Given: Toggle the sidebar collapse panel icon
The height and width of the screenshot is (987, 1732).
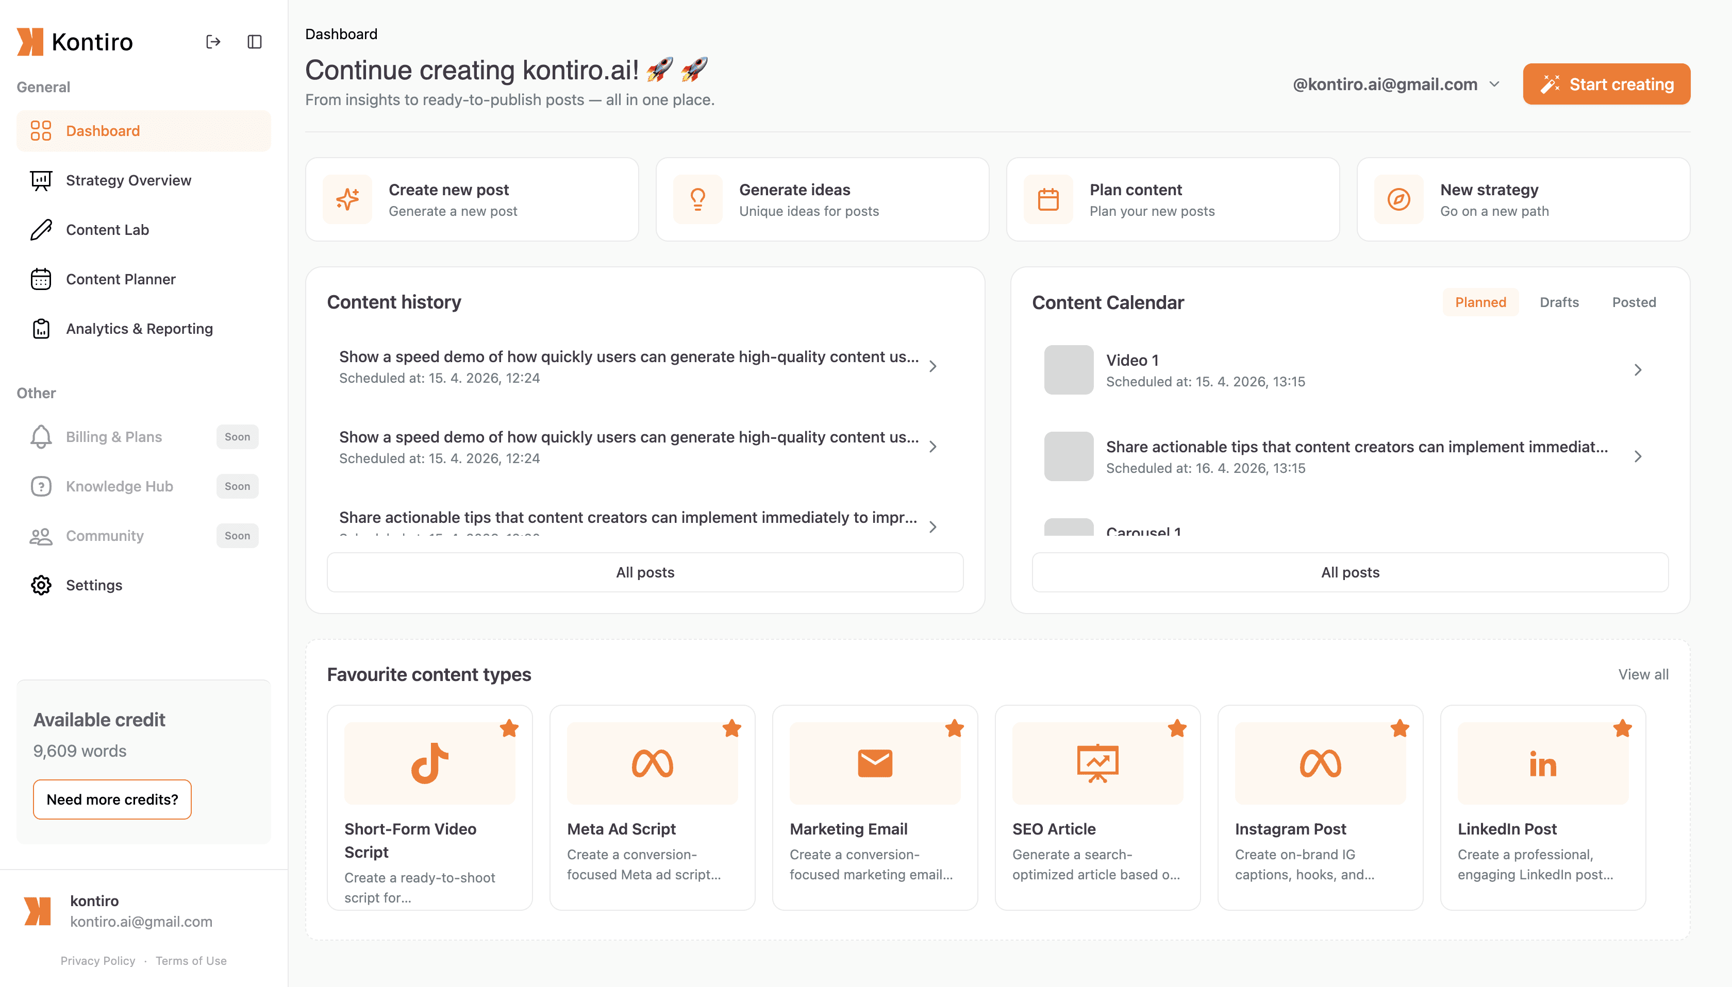Looking at the screenshot, I should 254,42.
